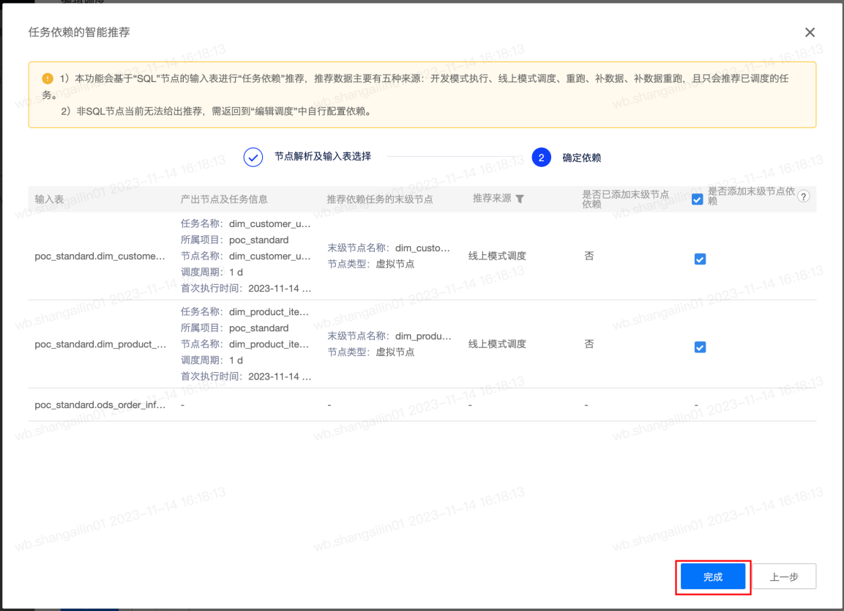Viewport: 844px width, 611px height.
Task: Click the 是否已添加末级节点依赖 column header
Action: [625, 199]
